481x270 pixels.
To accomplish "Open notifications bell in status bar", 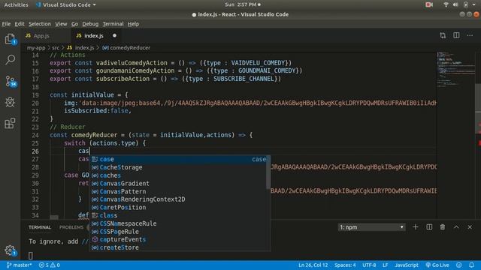I will coord(471,265).
